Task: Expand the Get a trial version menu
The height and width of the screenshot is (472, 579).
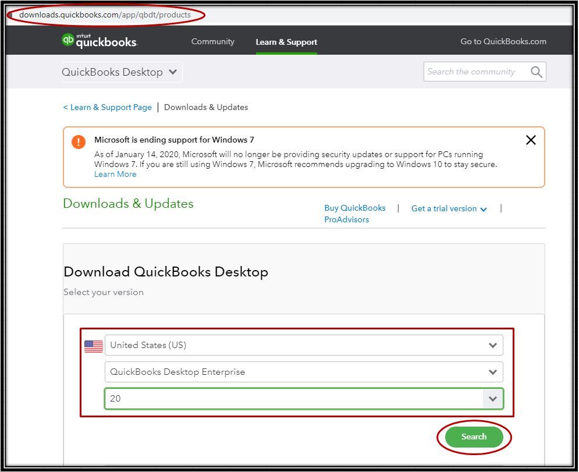Action: [x=449, y=209]
